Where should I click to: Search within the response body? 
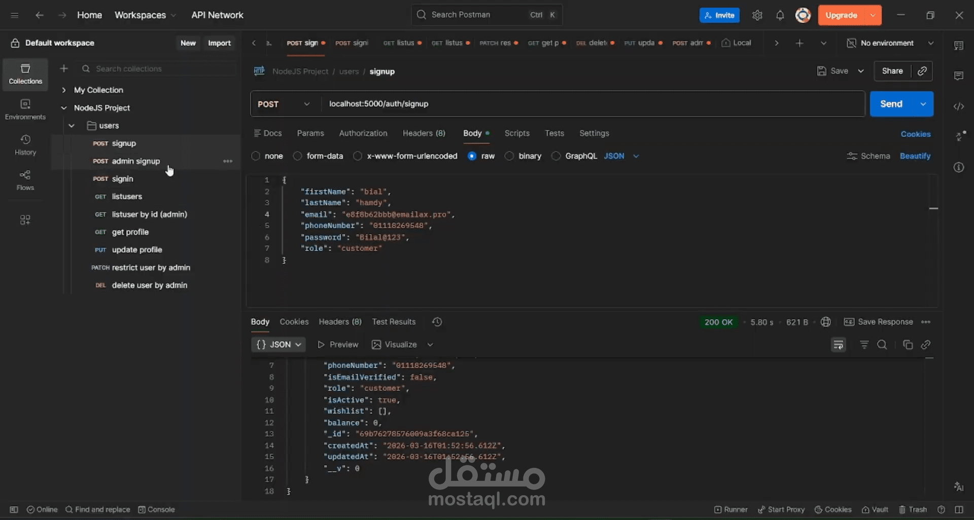pos(882,345)
